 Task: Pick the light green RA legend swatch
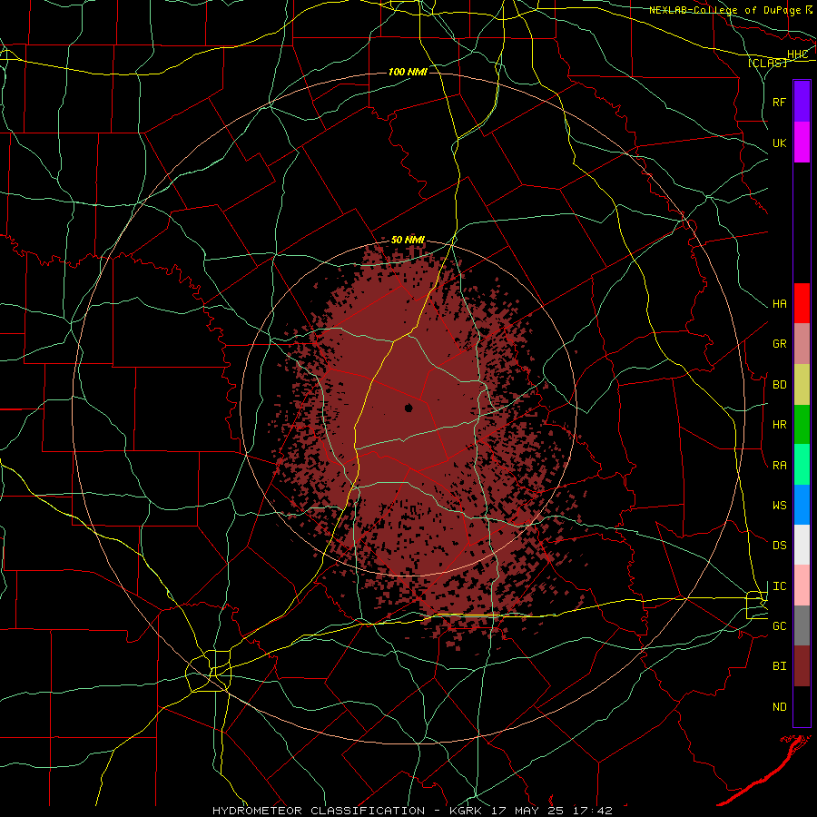pyautogui.click(x=802, y=465)
